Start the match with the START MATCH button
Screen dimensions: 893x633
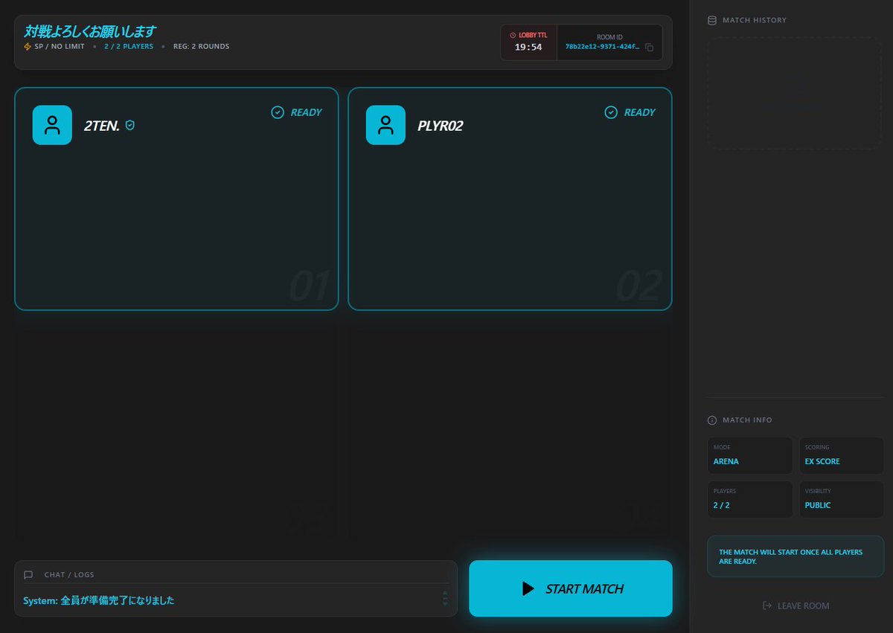571,588
